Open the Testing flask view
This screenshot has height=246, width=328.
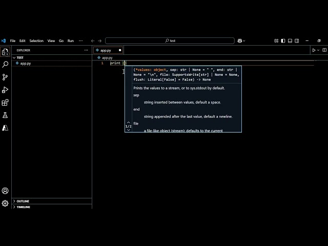(x=5, y=115)
